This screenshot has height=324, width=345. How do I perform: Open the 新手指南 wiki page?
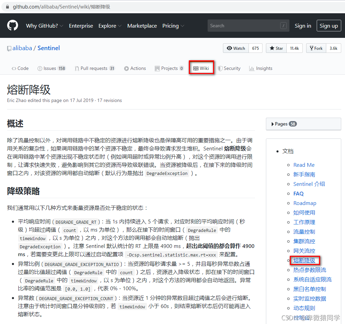pos(304,175)
